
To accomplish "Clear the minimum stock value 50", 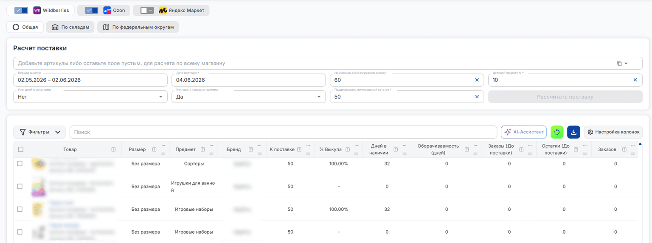I will click(477, 97).
